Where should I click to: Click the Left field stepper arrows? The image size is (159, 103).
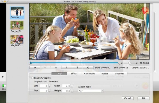[x=49, y=86]
